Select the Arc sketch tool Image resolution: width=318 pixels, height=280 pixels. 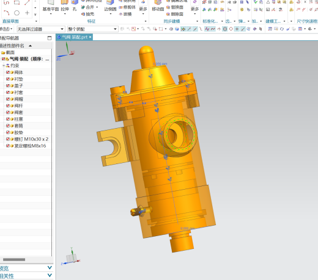[7, 13]
